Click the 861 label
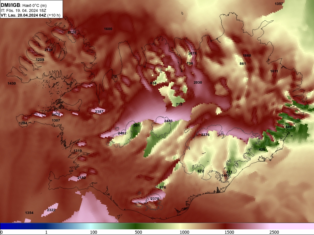The image size is (314, 235). coord(243,64)
